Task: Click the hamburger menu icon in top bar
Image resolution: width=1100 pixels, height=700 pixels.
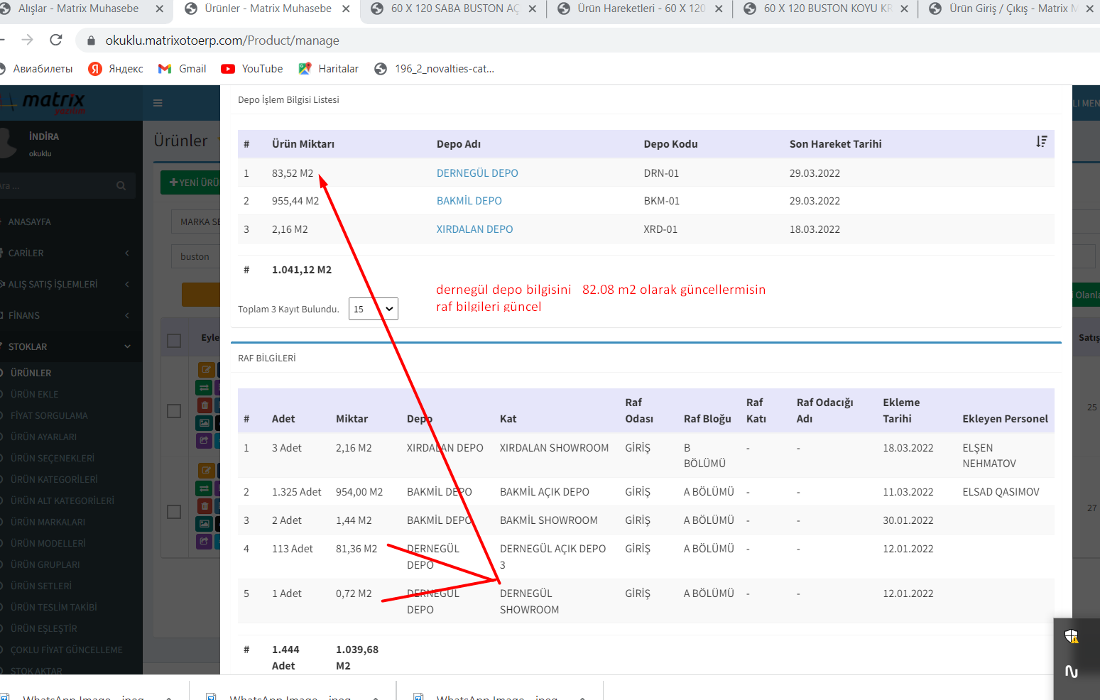Action: (158, 103)
